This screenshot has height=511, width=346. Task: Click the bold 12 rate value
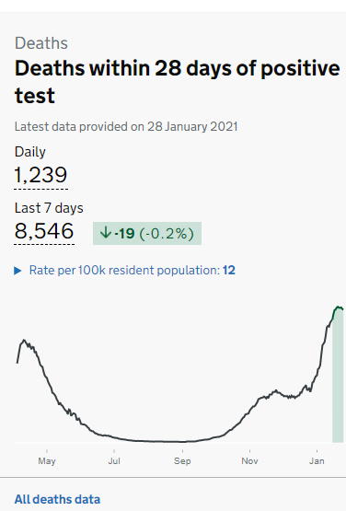[229, 270]
